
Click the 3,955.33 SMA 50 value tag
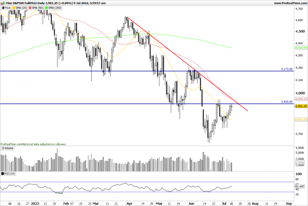pos(301,99)
